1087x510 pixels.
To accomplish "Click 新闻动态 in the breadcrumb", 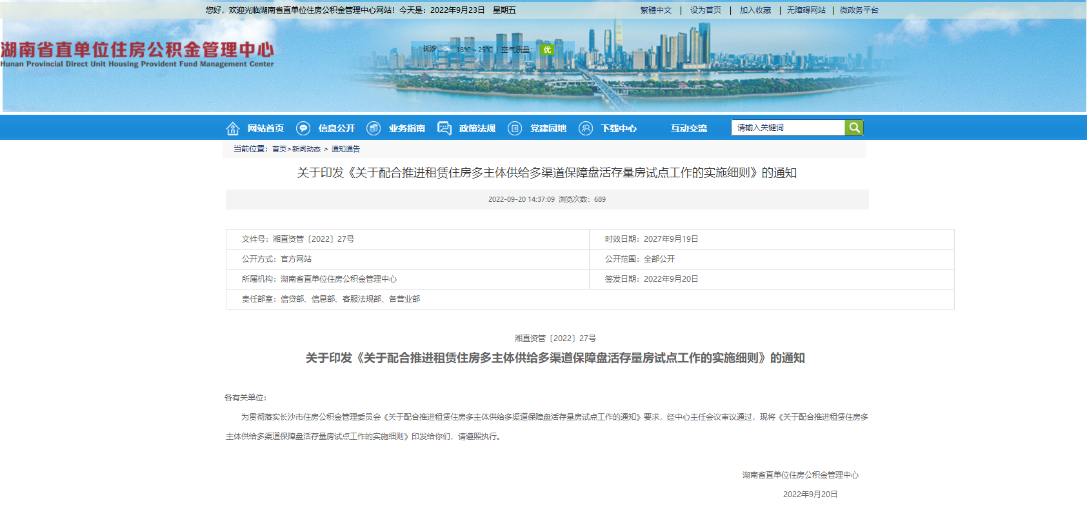I will tap(306, 149).
